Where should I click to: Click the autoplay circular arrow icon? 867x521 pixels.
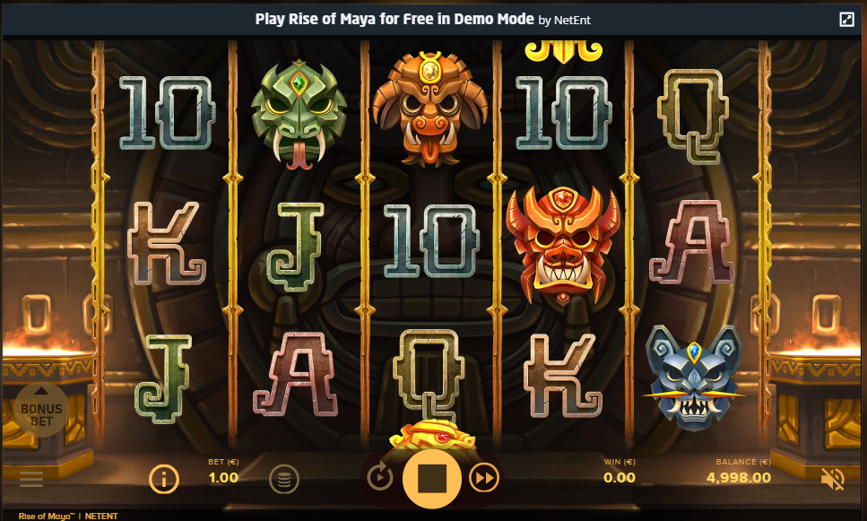(x=380, y=477)
